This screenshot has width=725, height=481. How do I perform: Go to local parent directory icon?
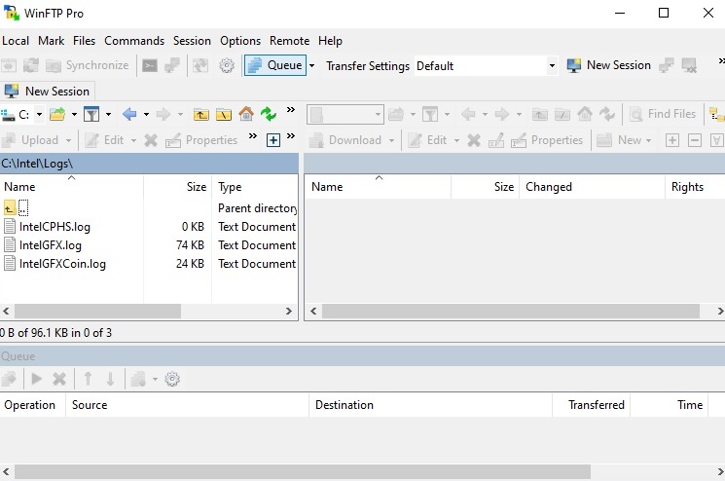click(200, 114)
